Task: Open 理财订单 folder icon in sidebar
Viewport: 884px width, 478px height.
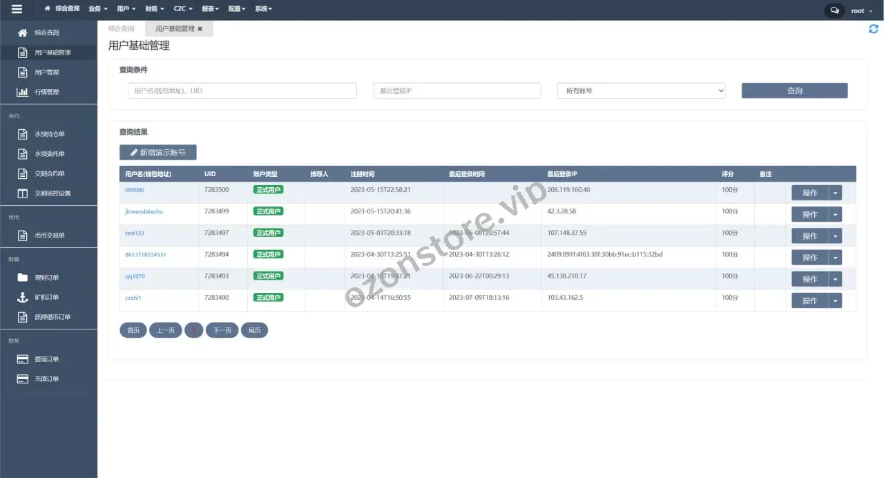Action: 23,278
